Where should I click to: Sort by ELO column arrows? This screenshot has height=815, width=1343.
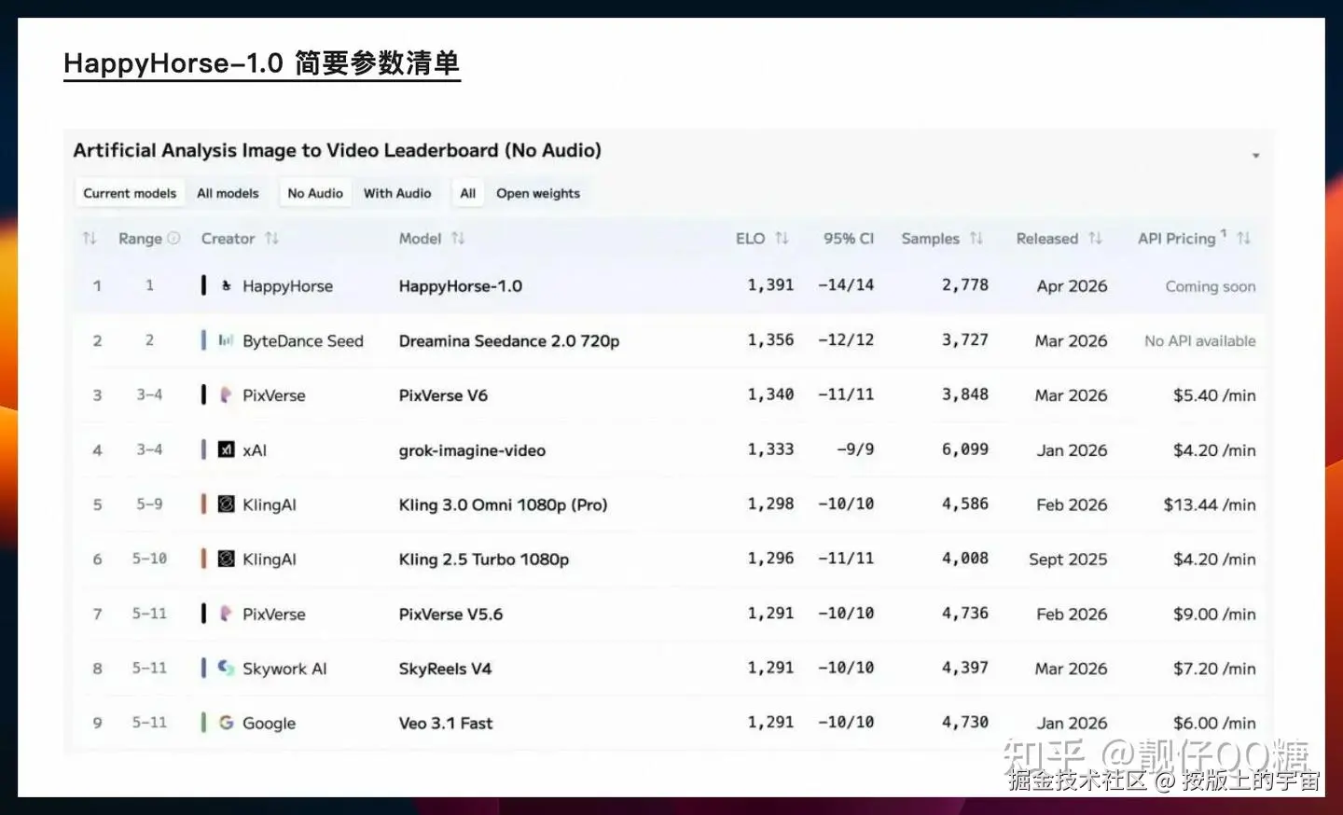pos(782,239)
